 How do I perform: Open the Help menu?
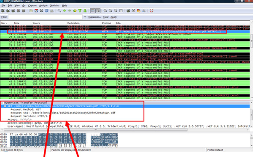tap(65, 5)
